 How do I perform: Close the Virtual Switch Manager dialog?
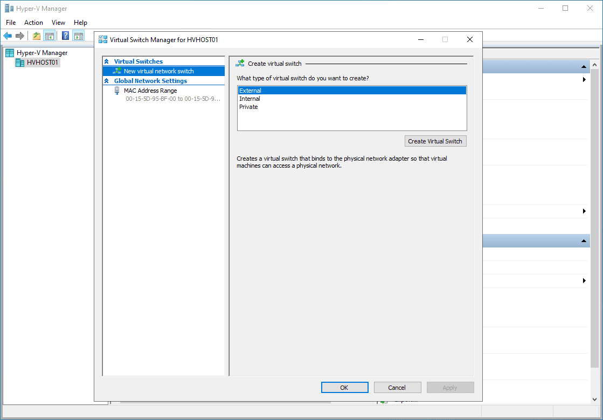(x=469, y=39)
